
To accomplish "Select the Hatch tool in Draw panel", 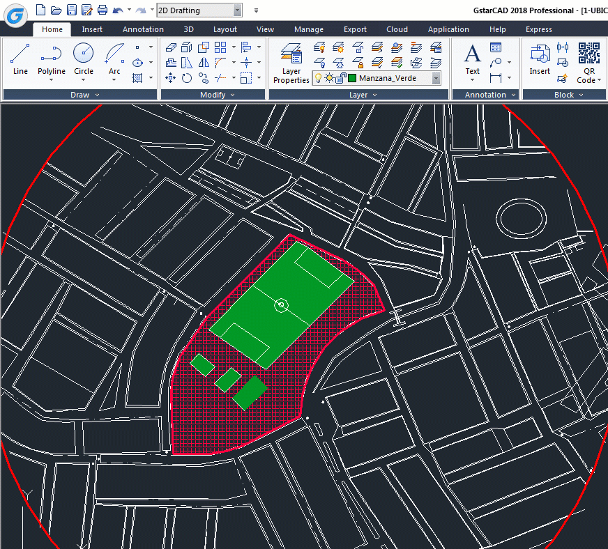I will [137, 78].
